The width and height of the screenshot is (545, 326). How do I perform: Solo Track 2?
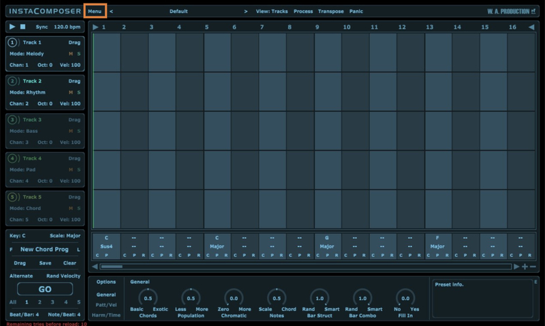78,92
